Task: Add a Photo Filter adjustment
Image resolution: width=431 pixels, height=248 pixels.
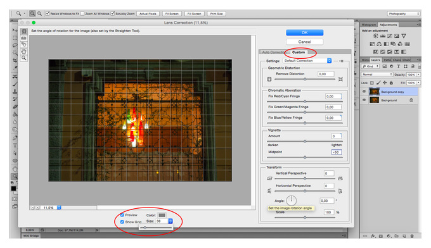Action: (393, 44)
